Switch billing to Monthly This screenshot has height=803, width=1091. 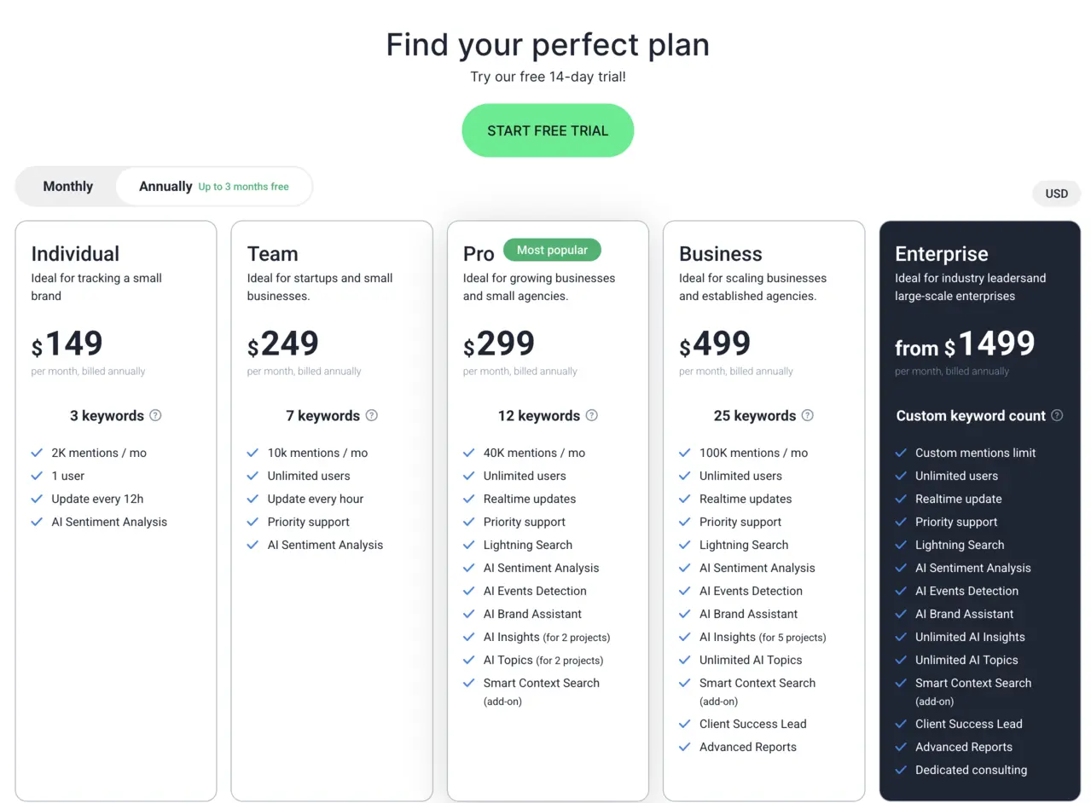(x=67, y=186)
